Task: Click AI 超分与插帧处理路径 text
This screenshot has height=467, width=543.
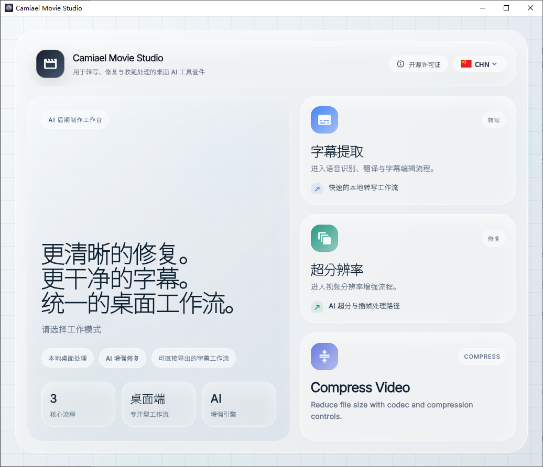Action: tap(364, 306)
